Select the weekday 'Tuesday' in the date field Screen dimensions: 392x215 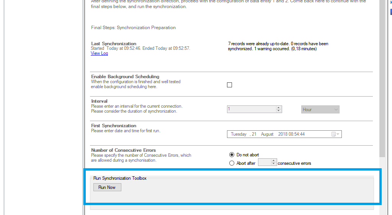[x=238, y=134]
